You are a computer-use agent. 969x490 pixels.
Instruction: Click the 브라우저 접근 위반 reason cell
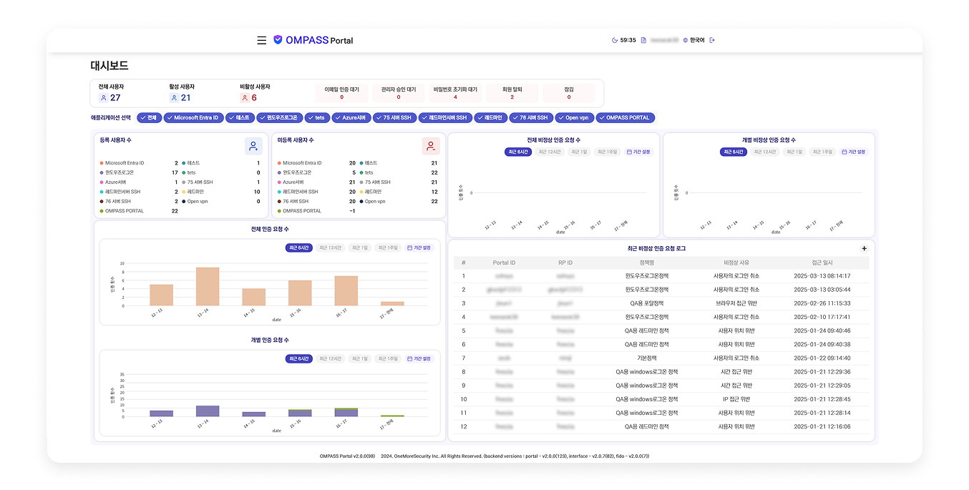tap(736, 303)
